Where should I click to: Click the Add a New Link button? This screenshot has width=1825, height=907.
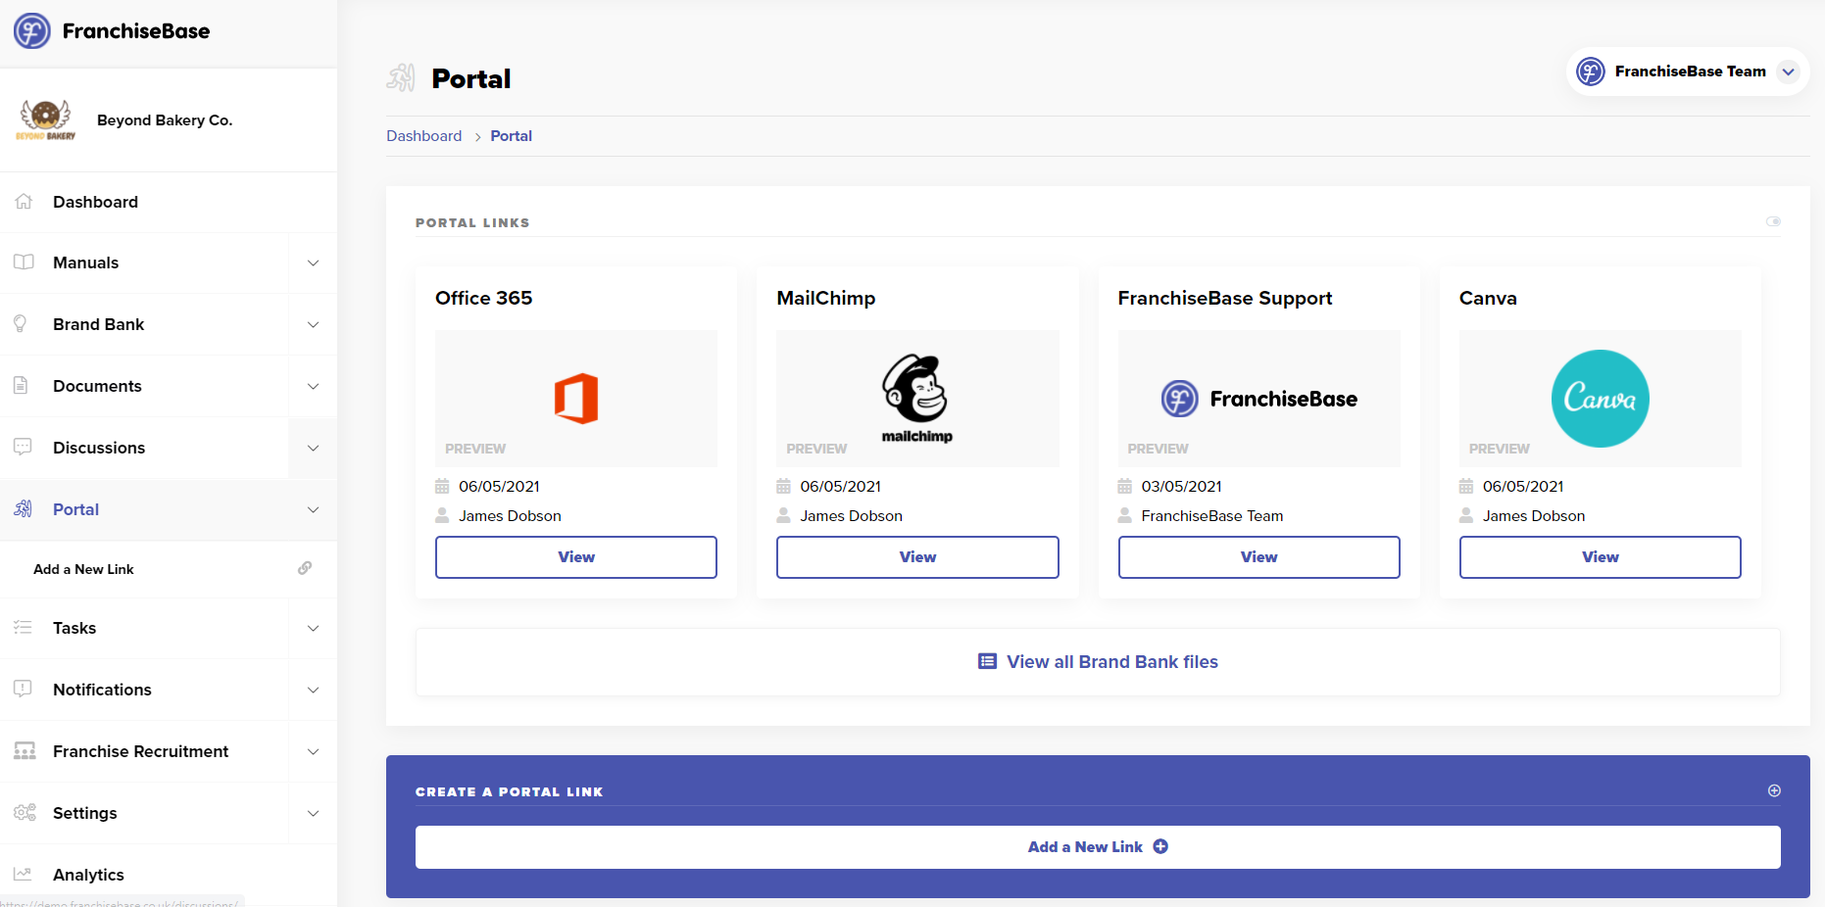(1098, 847)
